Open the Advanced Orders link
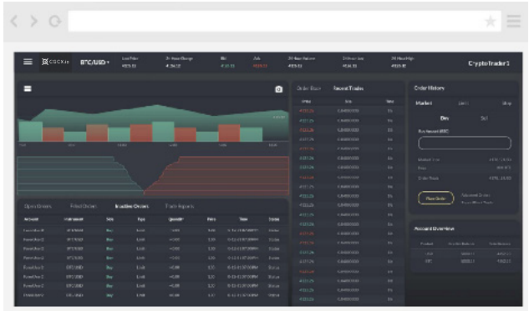529x311 pixels. click(476, 195)
